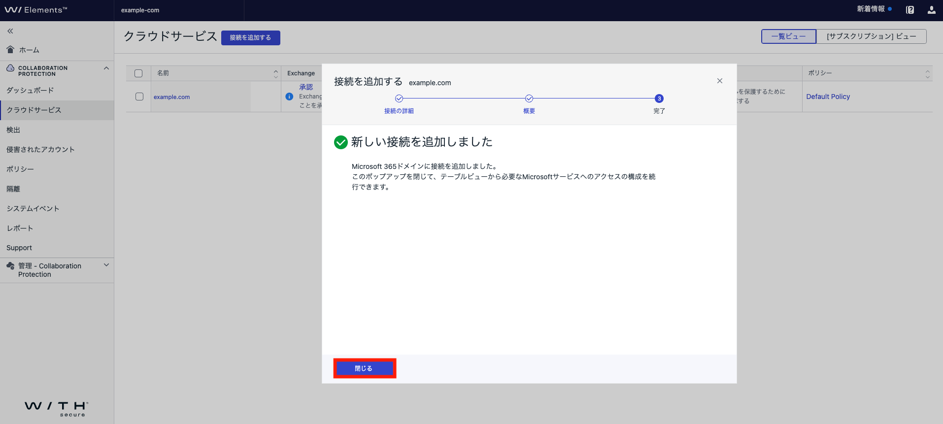The width and height of the screenshot is (943, 424).
Task: Click the Collaboration Protection cloud icon
Action: pos(10,68)
